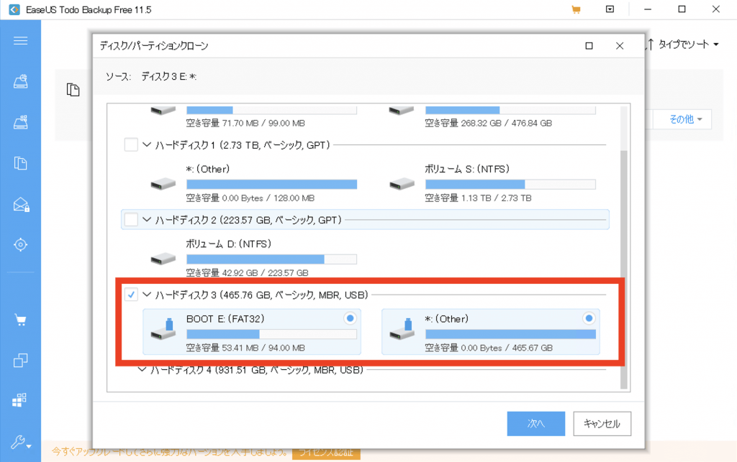
Task: Click the smart backup target icon
Action: pos(20,245)
